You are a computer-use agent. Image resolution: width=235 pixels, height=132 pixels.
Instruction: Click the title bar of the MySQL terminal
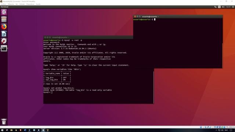point(88,37)
